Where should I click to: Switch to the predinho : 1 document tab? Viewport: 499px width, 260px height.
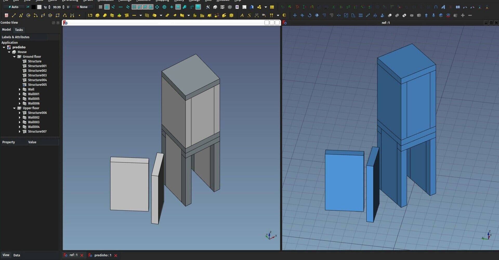coord(103,255)
